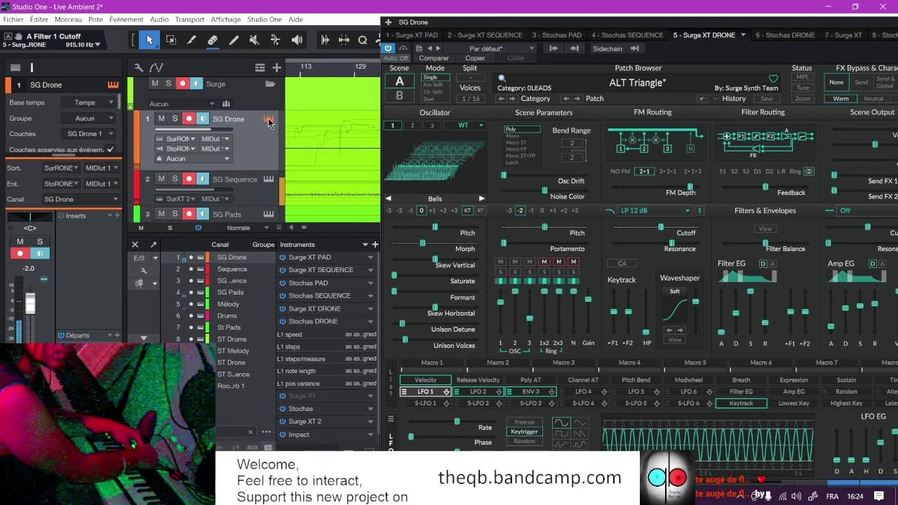The width and height of the screenshot is (898, 505).
Task: Click the Sidechain button
Action: (608, 48)
